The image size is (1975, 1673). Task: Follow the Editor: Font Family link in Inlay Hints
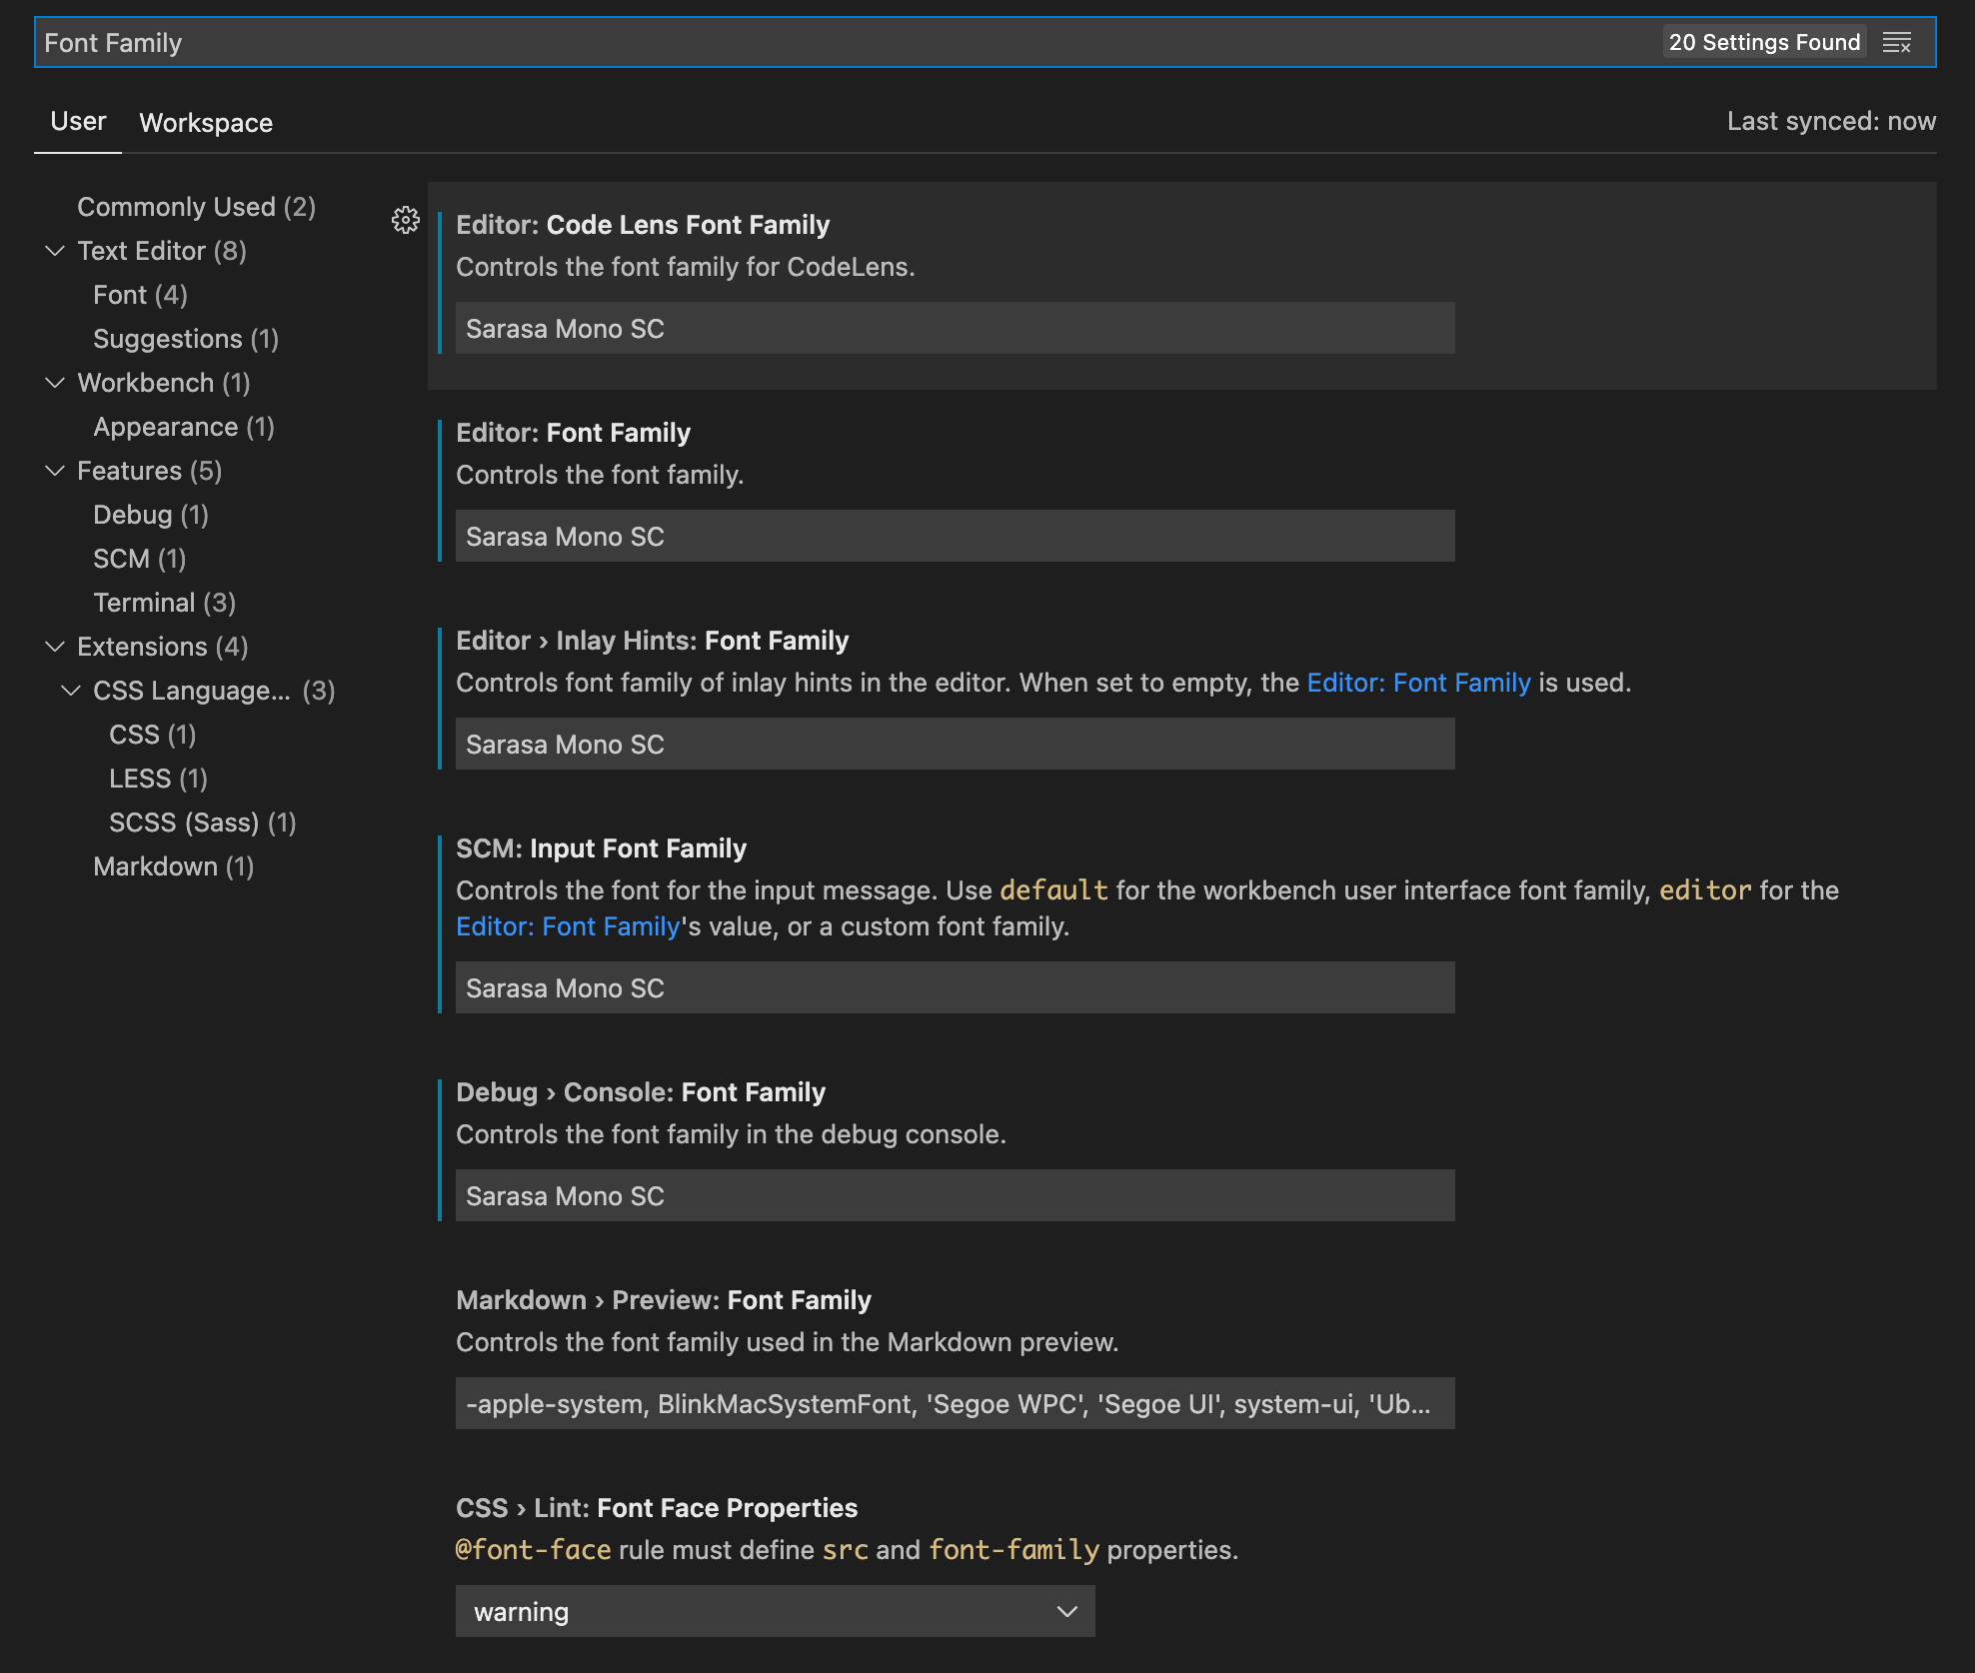[1418, 683]
